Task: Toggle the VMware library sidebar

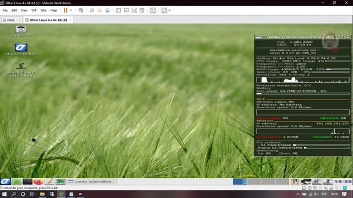Action: pos(119,10)
